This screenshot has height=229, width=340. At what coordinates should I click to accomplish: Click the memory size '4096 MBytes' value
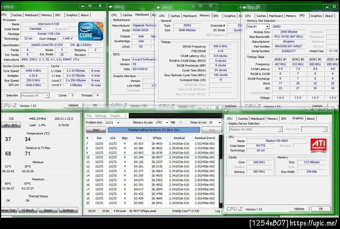187,31
